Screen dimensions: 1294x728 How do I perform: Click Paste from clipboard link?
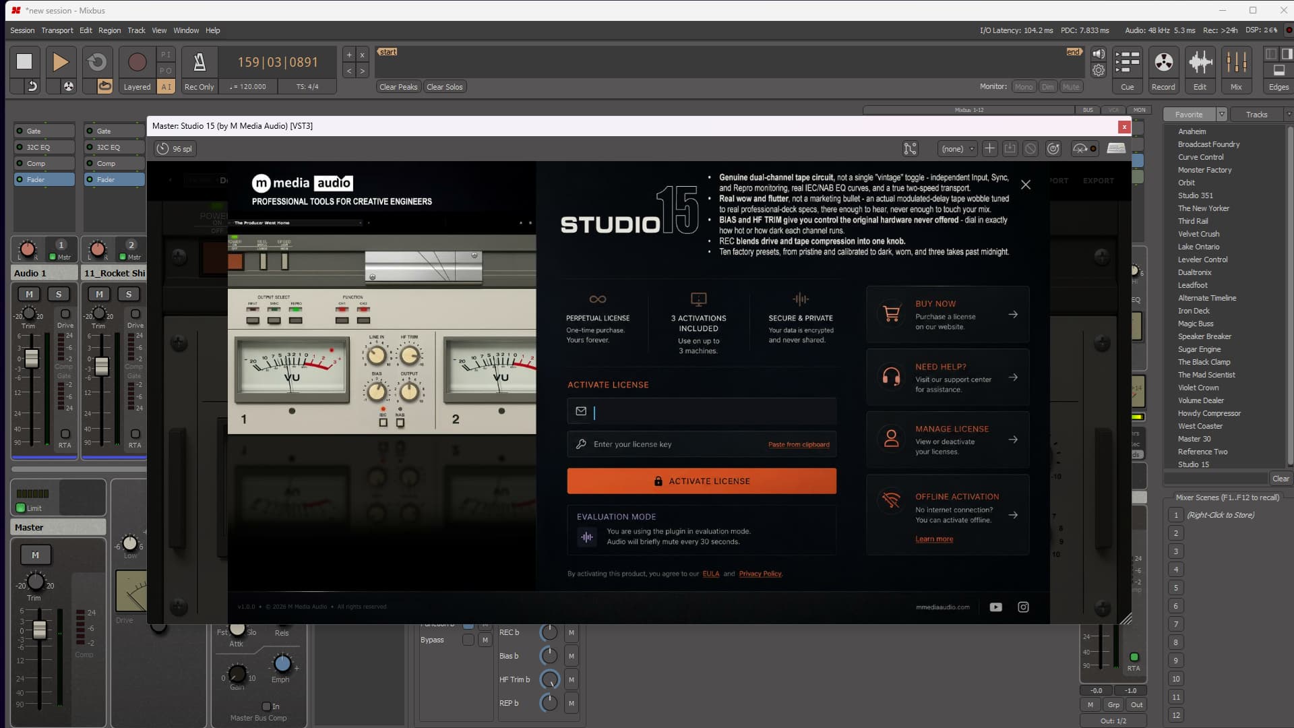[x=799, y=445]
